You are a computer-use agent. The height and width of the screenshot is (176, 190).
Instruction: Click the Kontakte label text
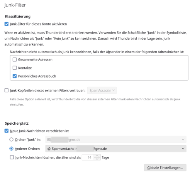coord(25,68)
